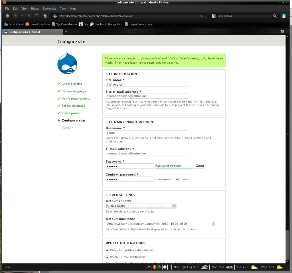
Task: Open the Default country dropdown
Action: [x=174, y=206]
